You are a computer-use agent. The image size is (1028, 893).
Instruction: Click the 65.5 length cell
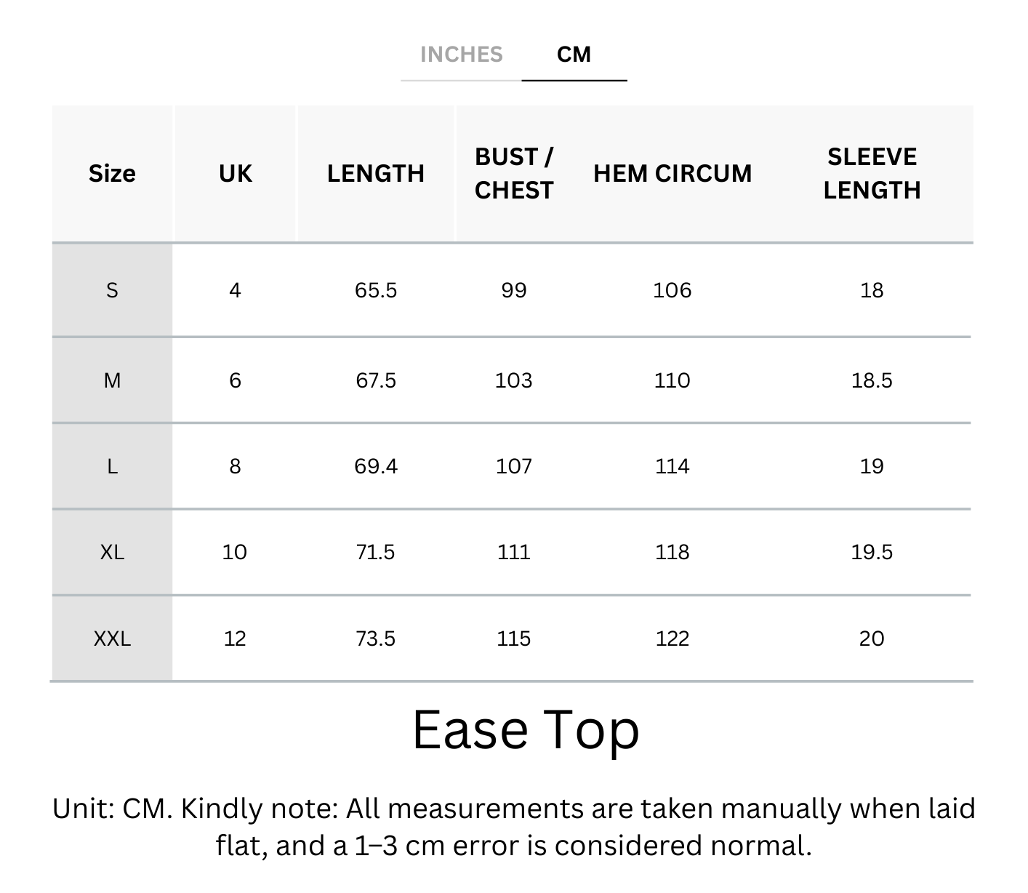[x=375, y=290]
